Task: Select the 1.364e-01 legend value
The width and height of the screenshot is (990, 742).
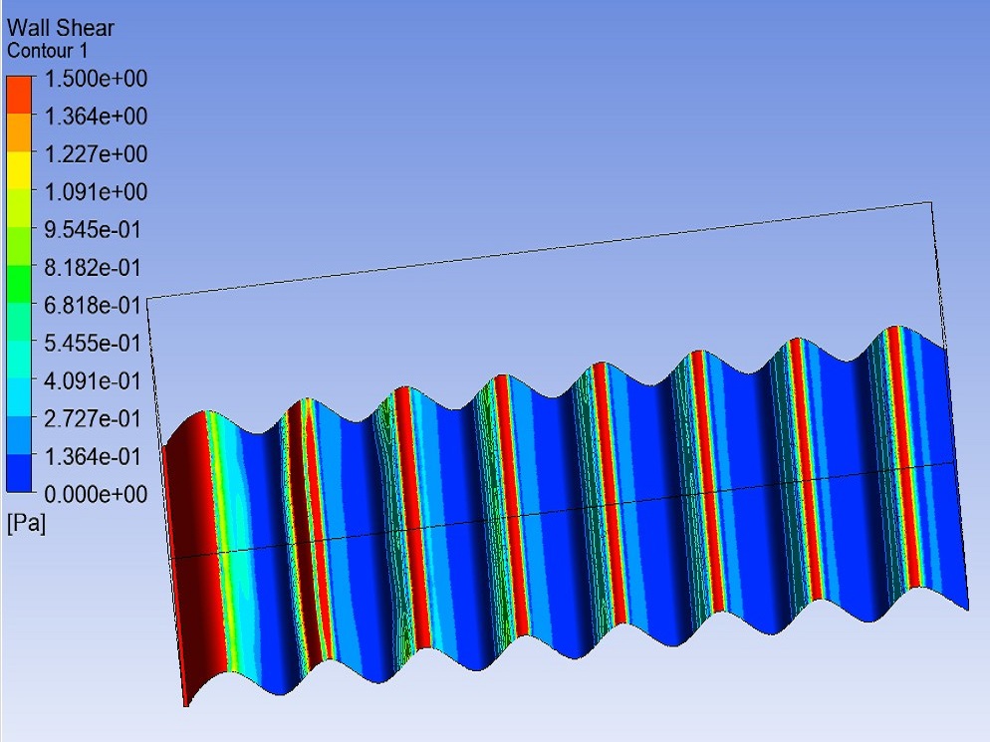Action: (x=93, y=456)
